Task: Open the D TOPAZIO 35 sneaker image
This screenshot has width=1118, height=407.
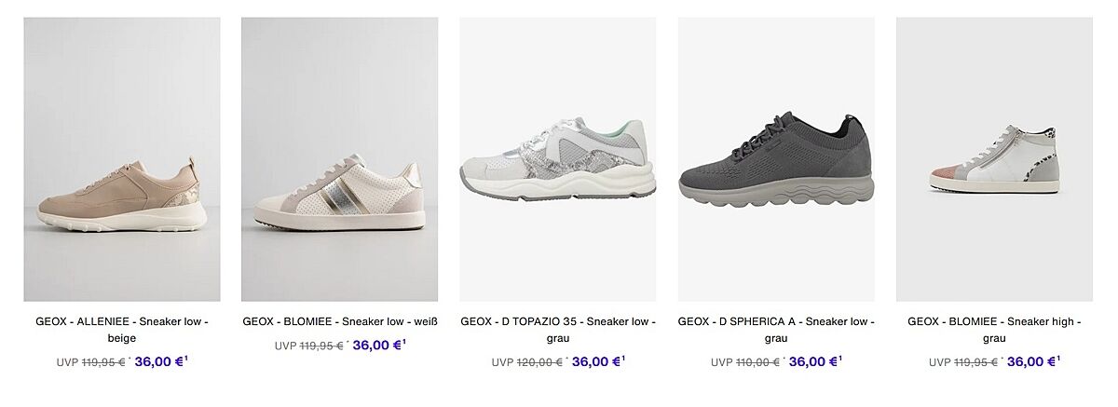Action: pyautogui.click(x=558, y=159)
